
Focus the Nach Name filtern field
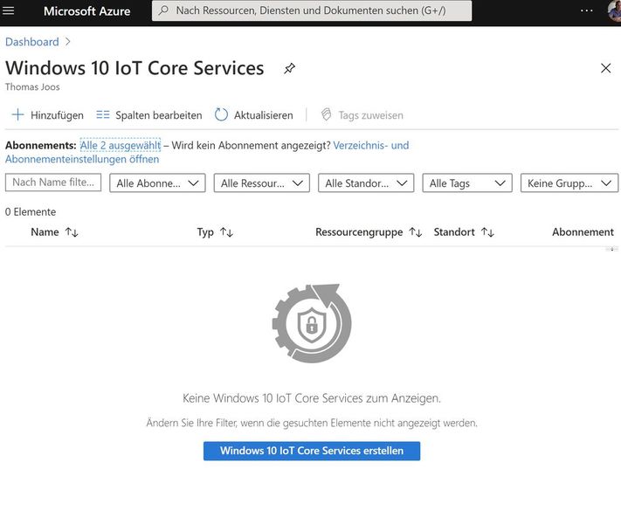coord(53,183)
